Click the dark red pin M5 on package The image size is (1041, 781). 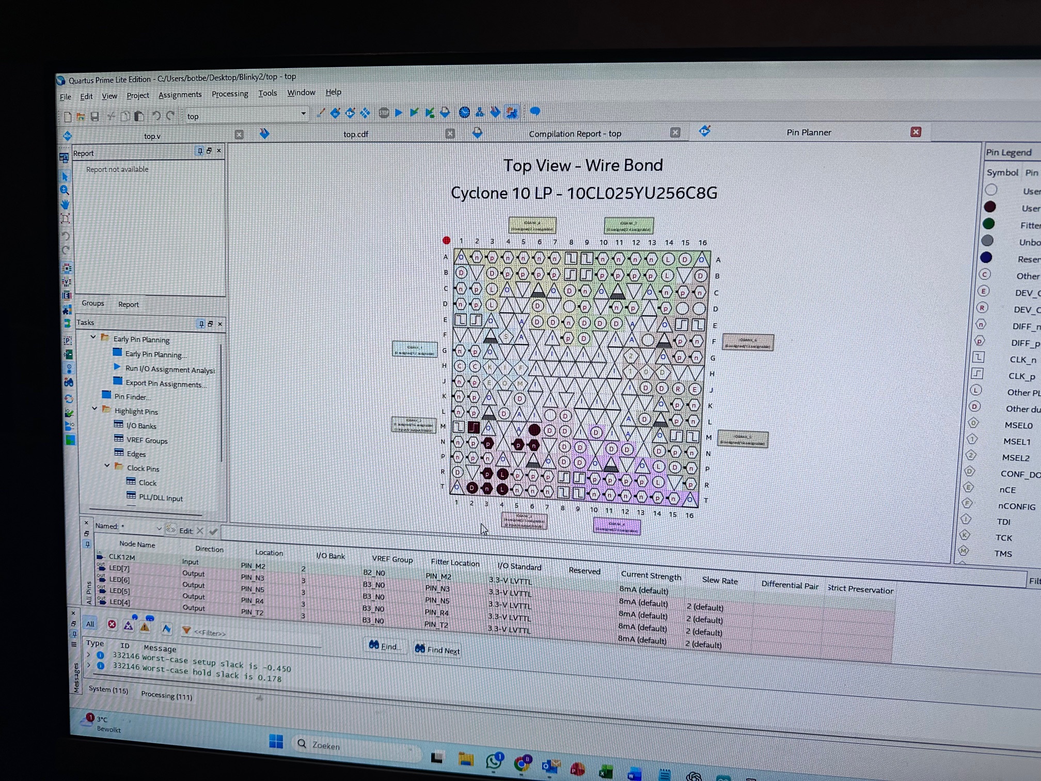point(534,429)
